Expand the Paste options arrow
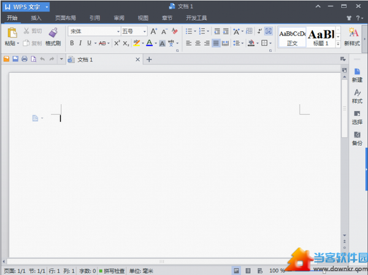This screenshot has height=275, width=368. click(18, 43)
